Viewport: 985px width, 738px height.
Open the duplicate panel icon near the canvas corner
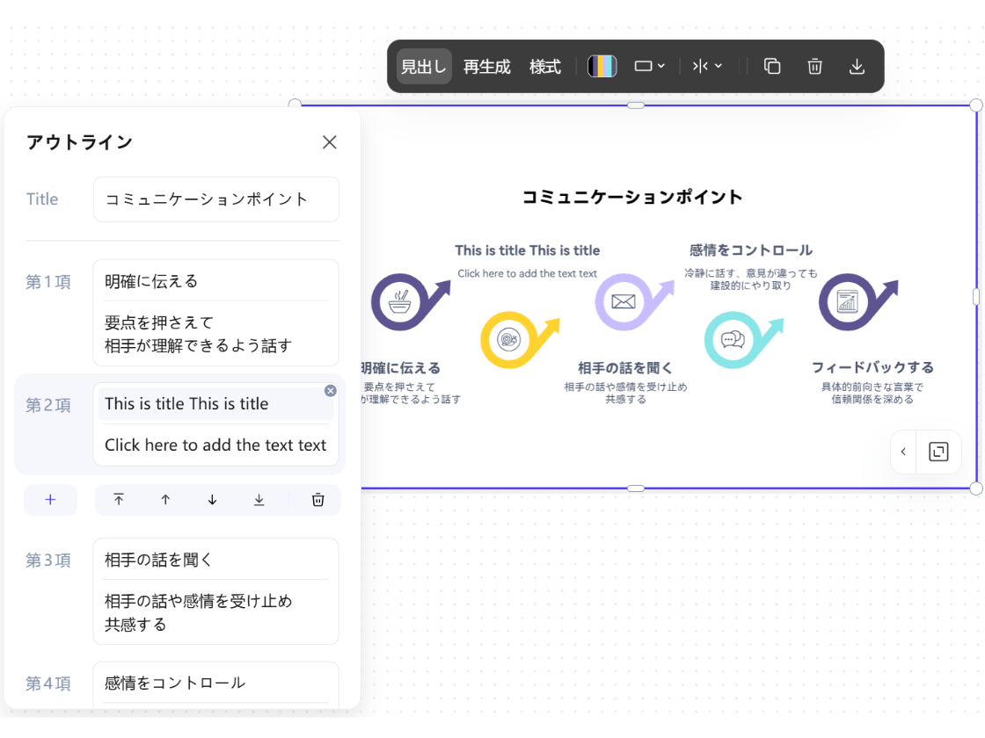938,452
